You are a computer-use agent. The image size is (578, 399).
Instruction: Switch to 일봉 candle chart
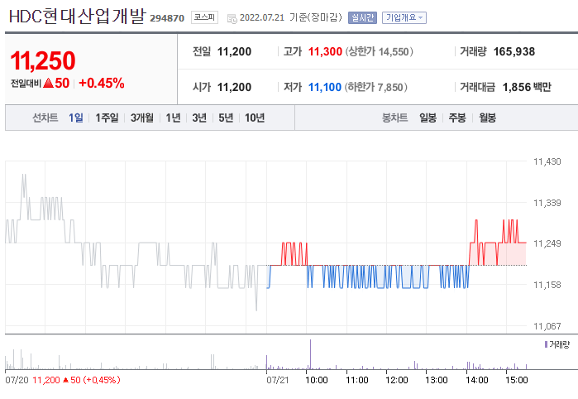(428, 118)
